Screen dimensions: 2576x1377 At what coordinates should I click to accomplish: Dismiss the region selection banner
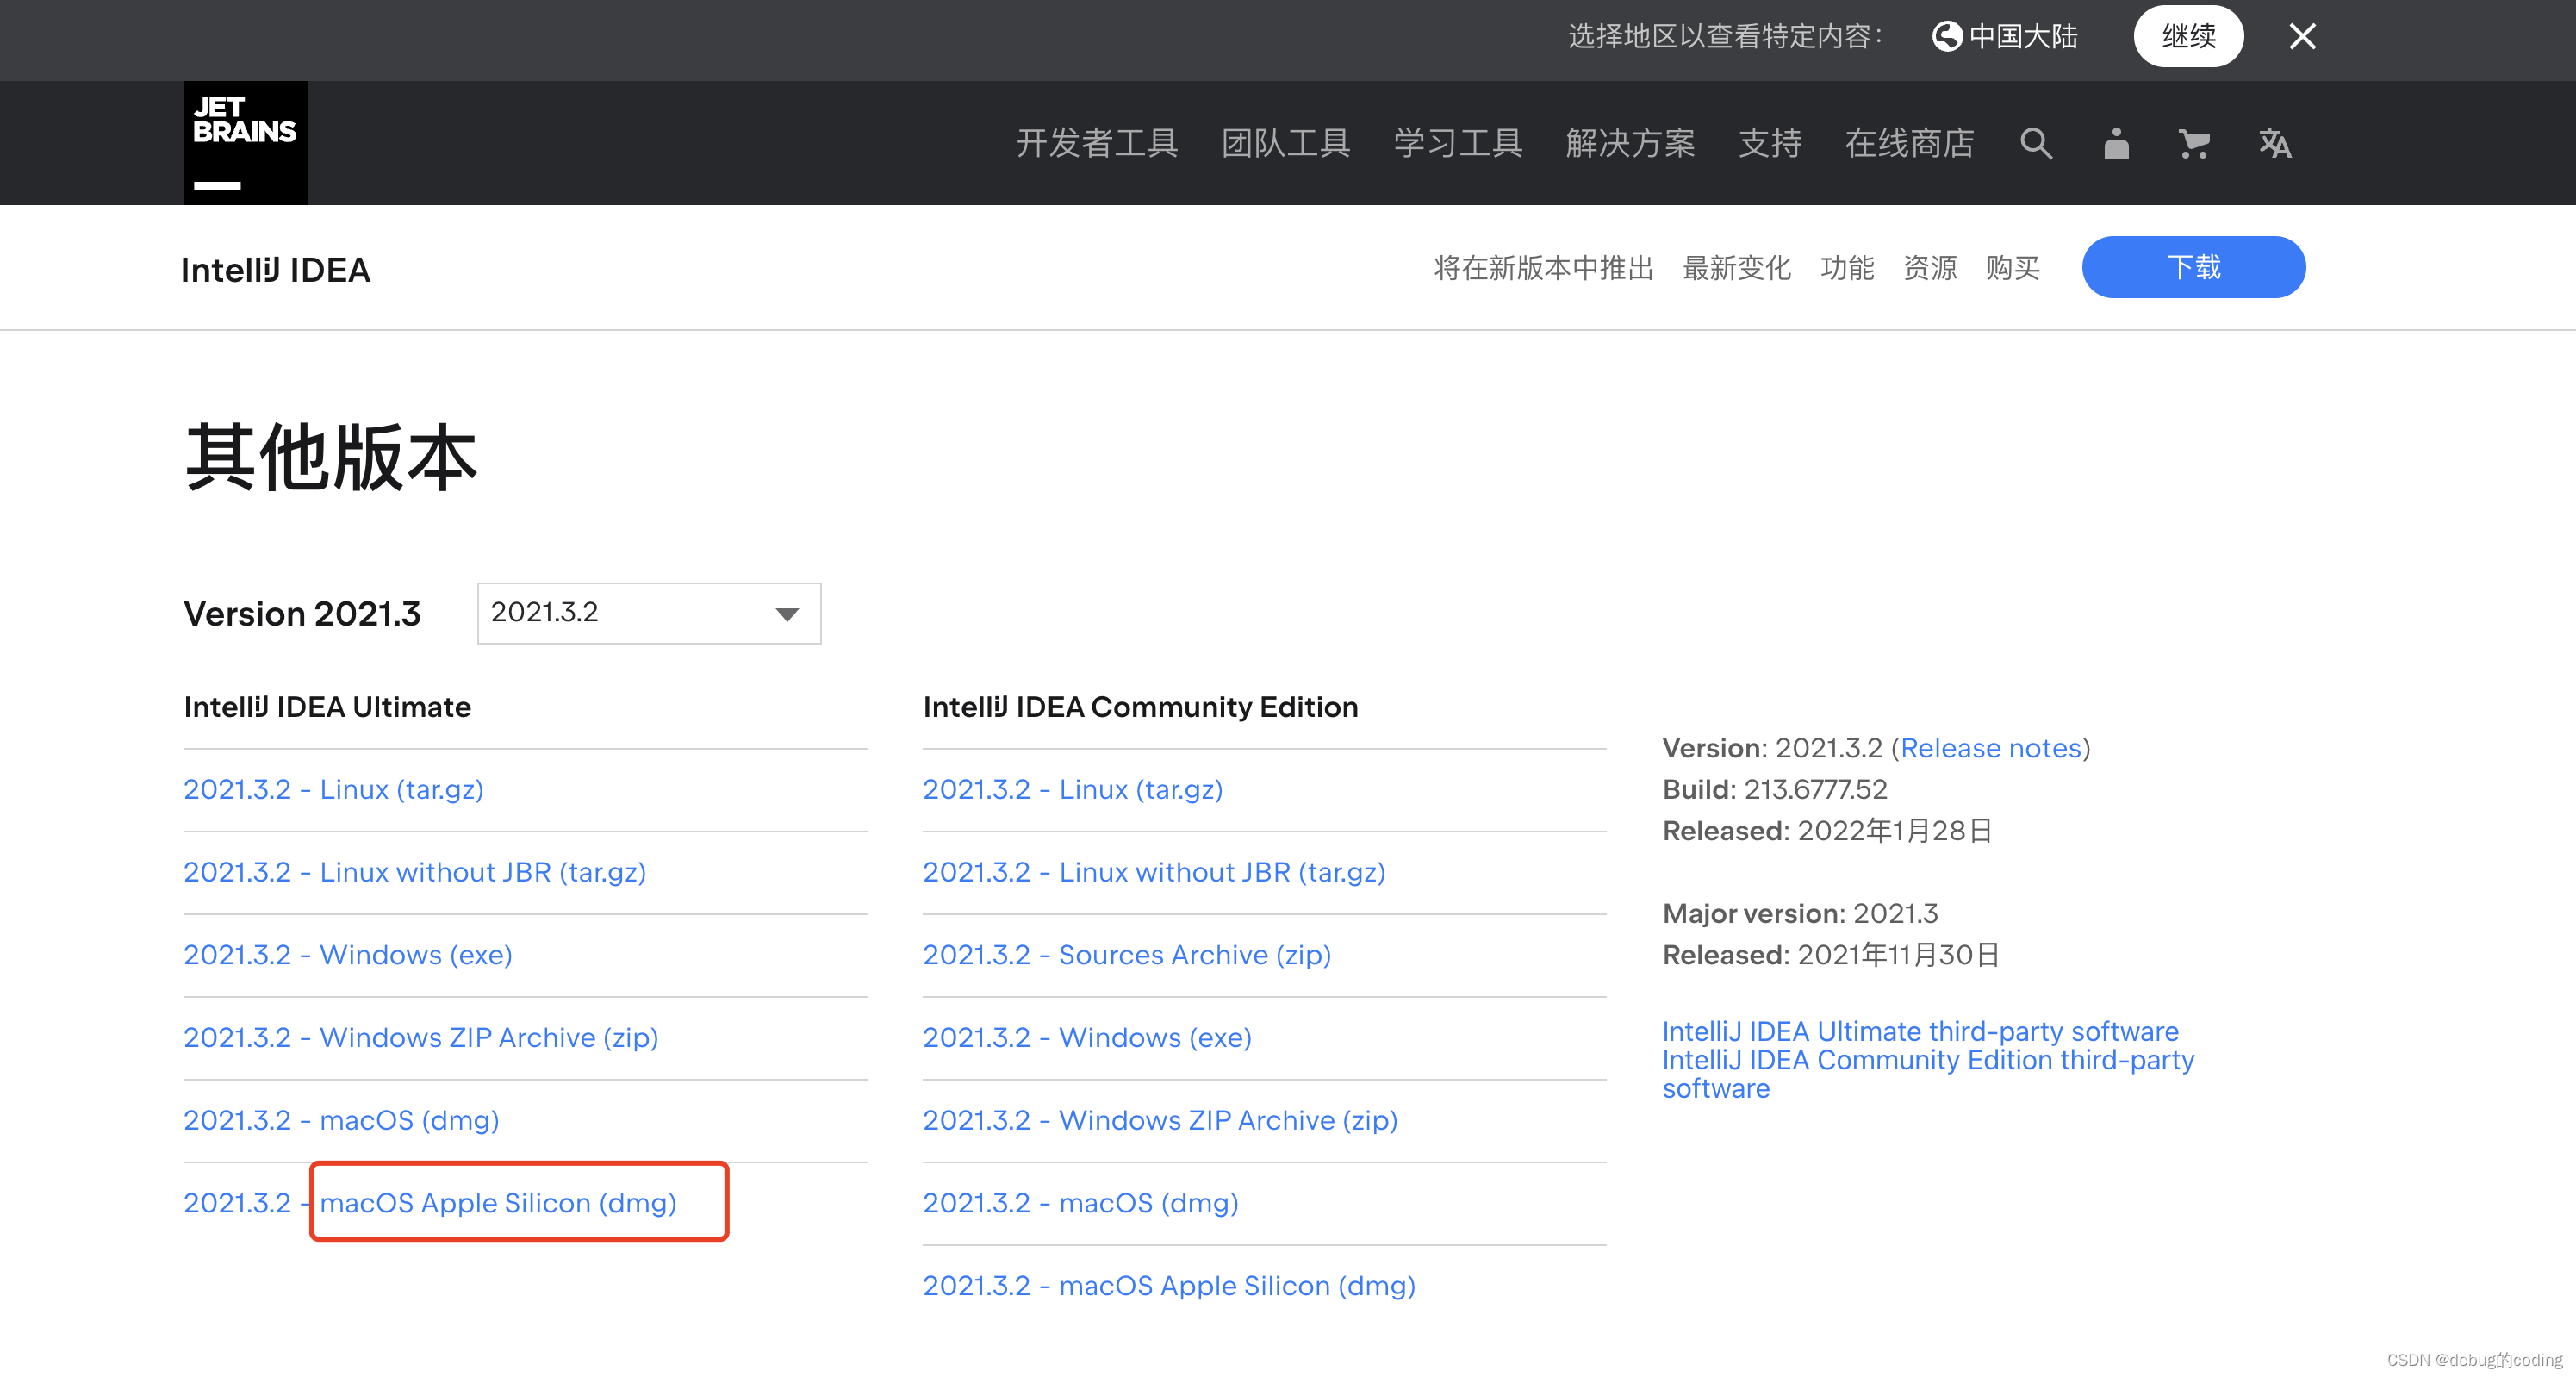coord(2302,36)
